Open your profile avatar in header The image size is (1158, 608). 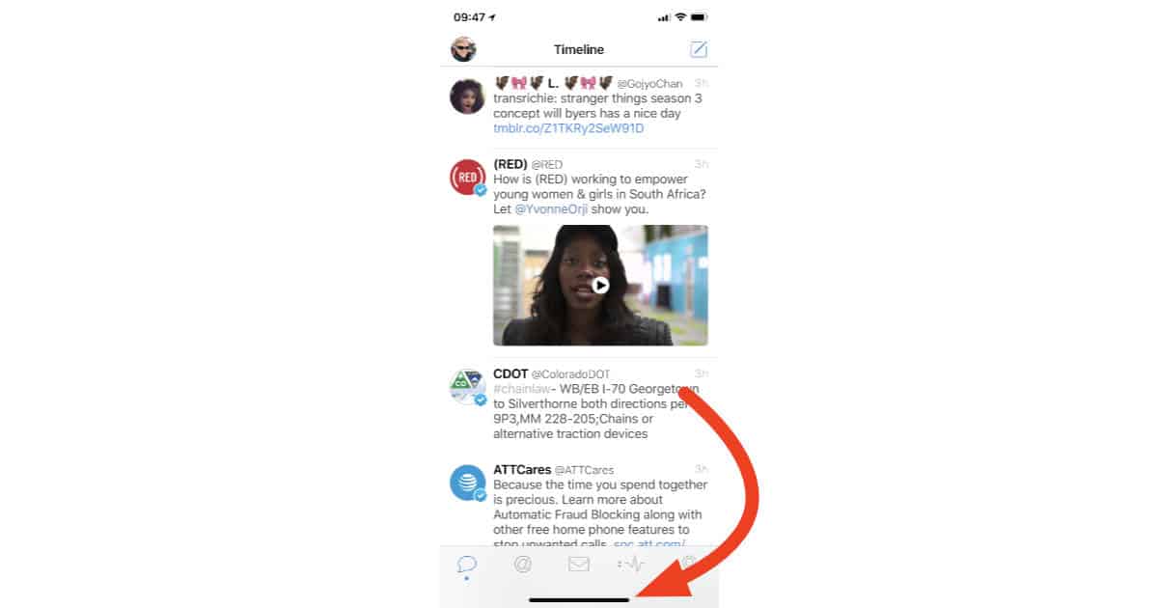tap(463, 49)
